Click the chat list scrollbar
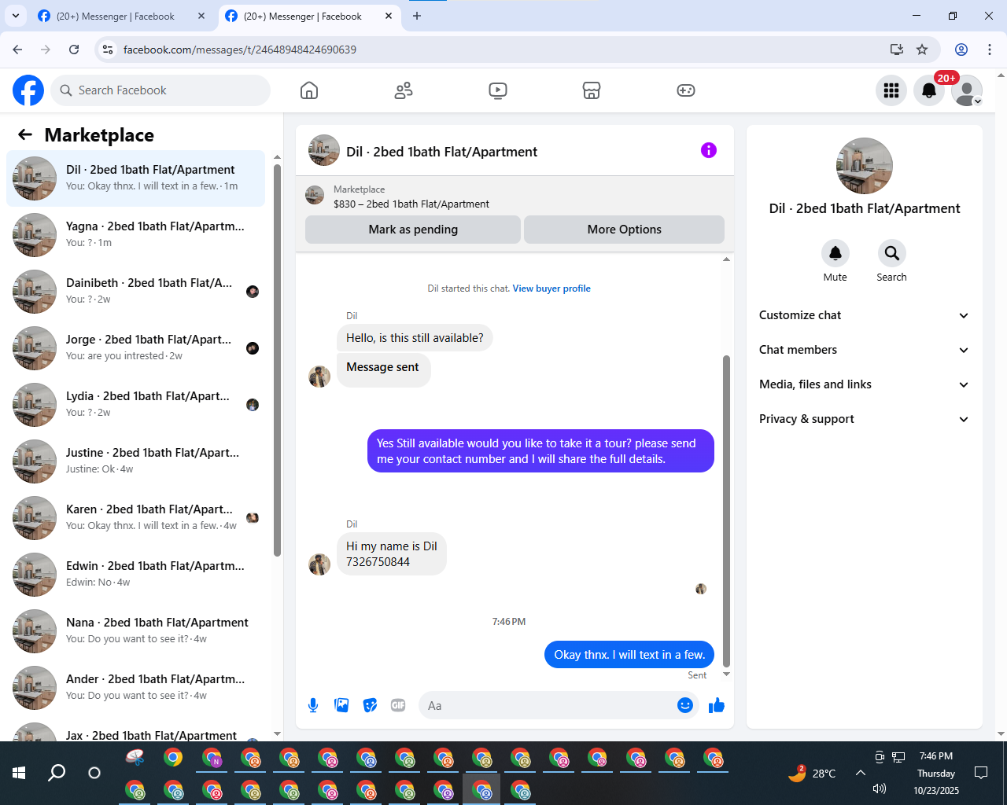The width and height of the screenshot is (1007, 805). [277, 359]
